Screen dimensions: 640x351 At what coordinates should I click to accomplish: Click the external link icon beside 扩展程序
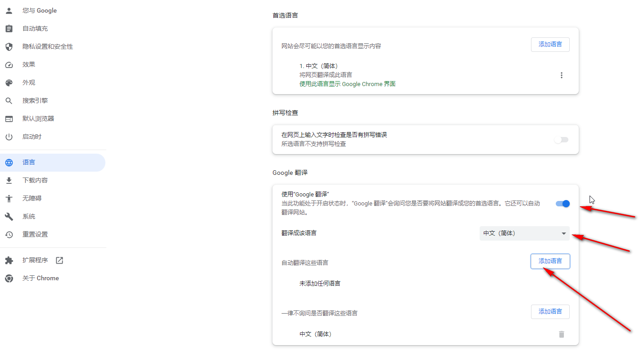[59, 260]
